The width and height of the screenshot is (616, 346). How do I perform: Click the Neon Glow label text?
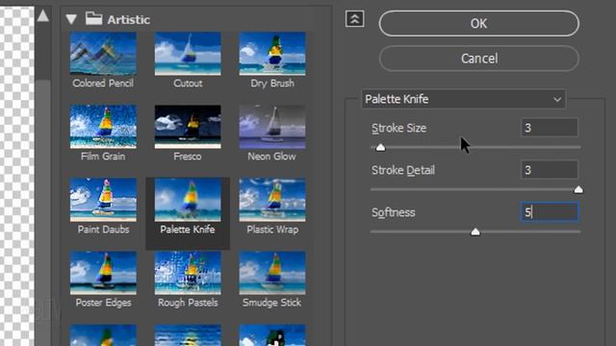[271, 157]
